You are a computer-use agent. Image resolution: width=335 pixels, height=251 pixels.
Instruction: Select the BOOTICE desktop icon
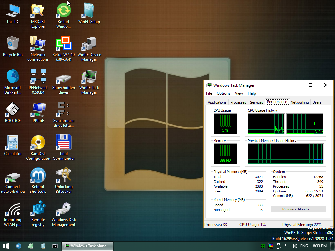[13, 112]
